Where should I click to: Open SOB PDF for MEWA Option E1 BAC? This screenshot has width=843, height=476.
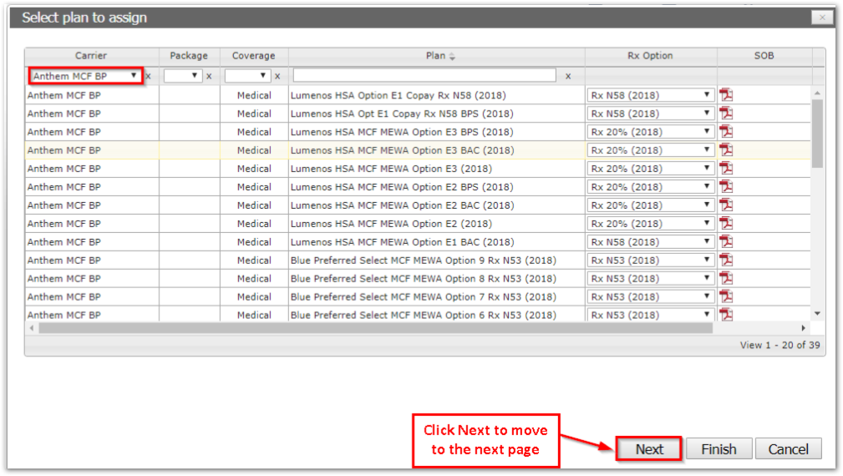point(726,242)
